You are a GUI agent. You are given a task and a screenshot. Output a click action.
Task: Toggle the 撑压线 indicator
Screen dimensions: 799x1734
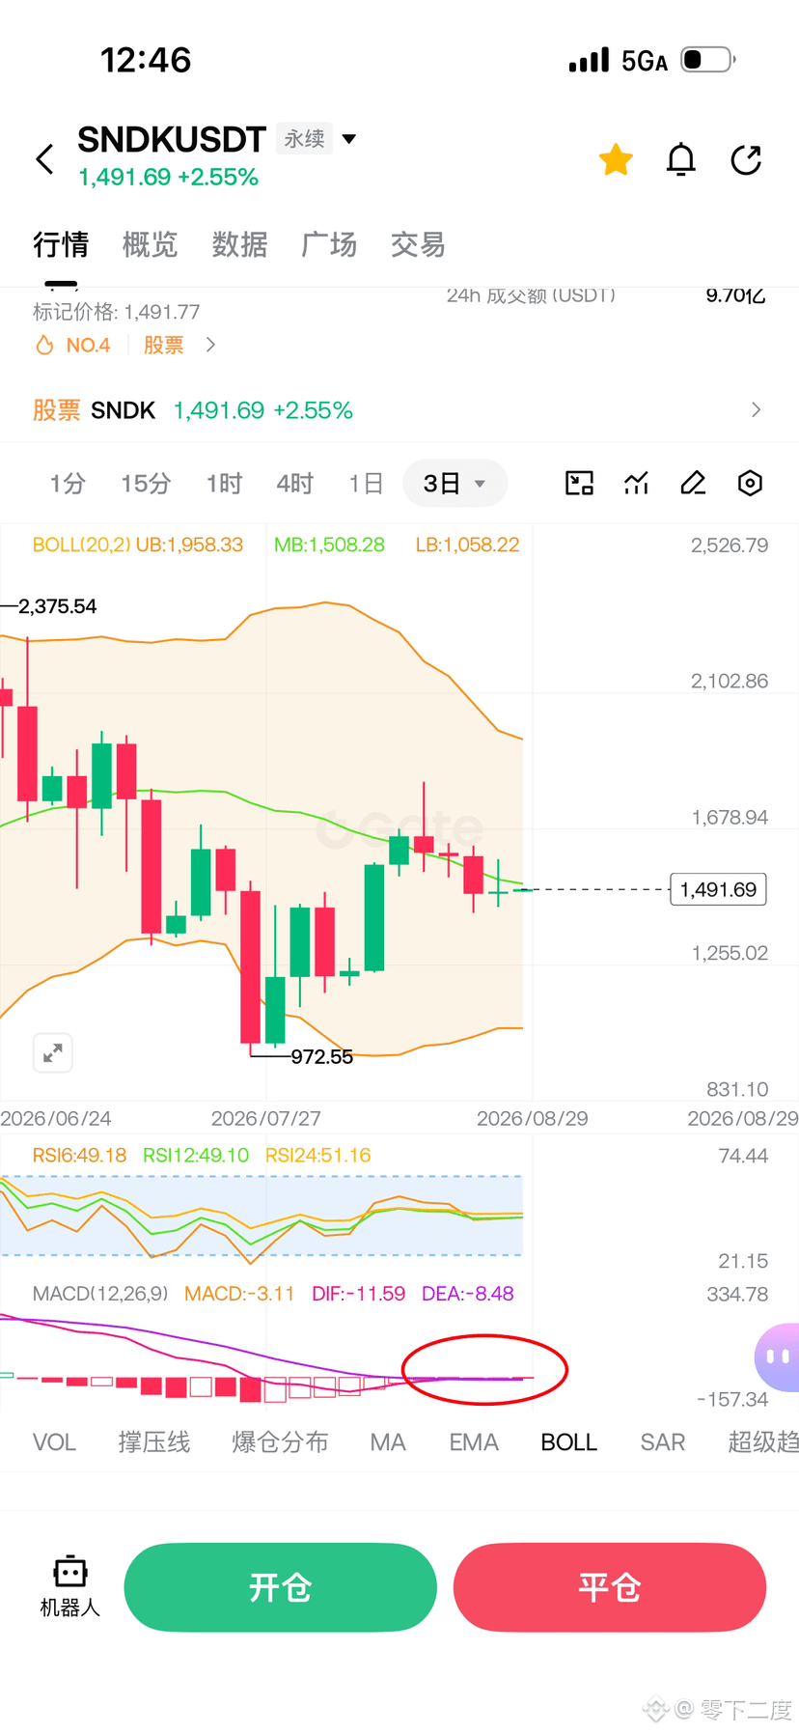pos(154,1442)
